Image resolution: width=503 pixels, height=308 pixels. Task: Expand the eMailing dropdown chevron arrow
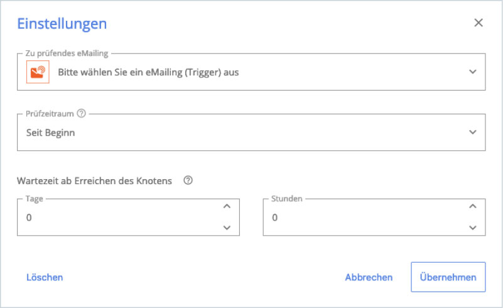(x=472, y=72)
